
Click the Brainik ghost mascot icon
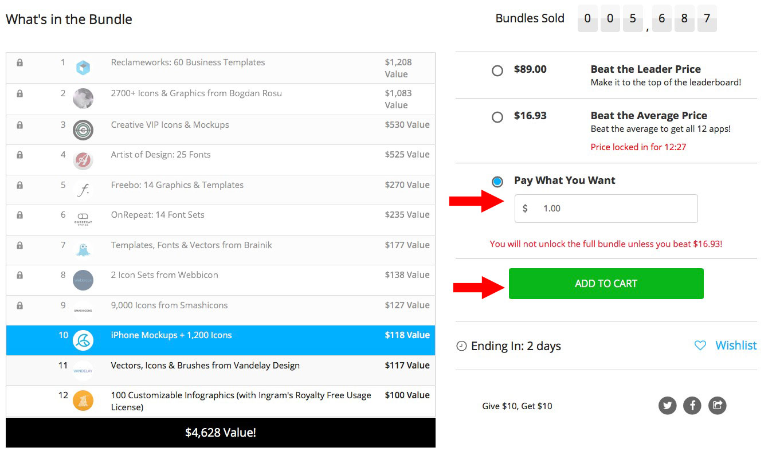tap(83, 250)
